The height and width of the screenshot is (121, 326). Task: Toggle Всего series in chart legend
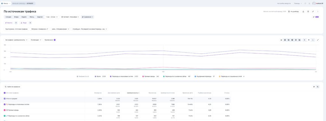coord(100,76)
